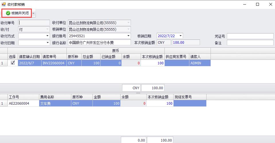Click the 请款确认日期 column header

click(30, 57)
